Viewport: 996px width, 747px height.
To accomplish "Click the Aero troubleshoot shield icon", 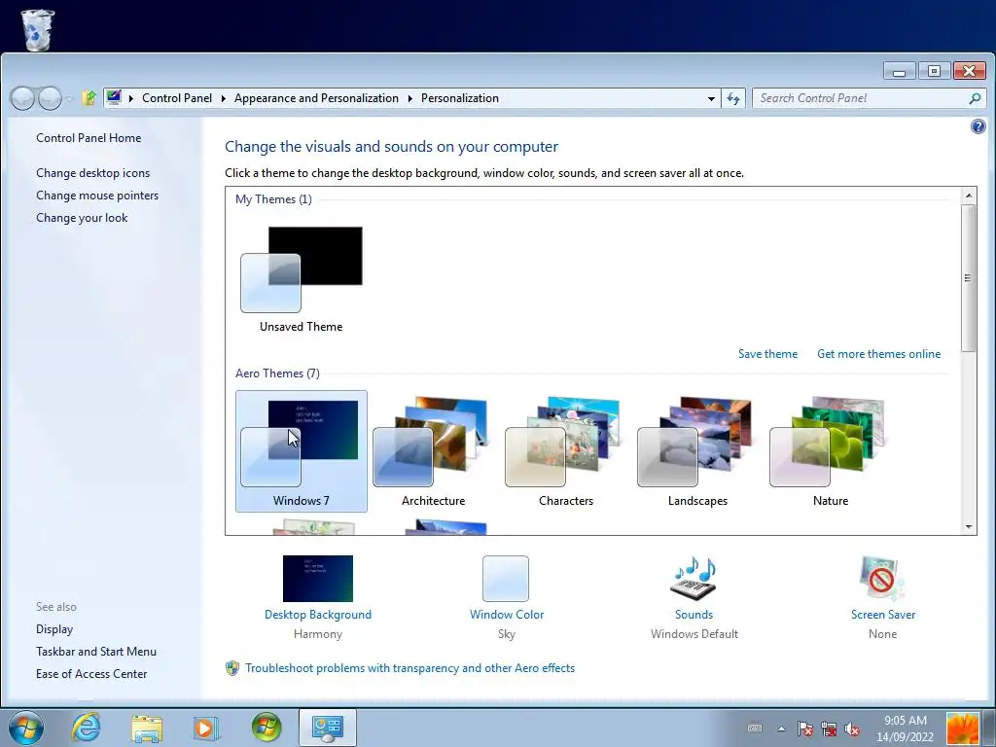I will 232,668.
